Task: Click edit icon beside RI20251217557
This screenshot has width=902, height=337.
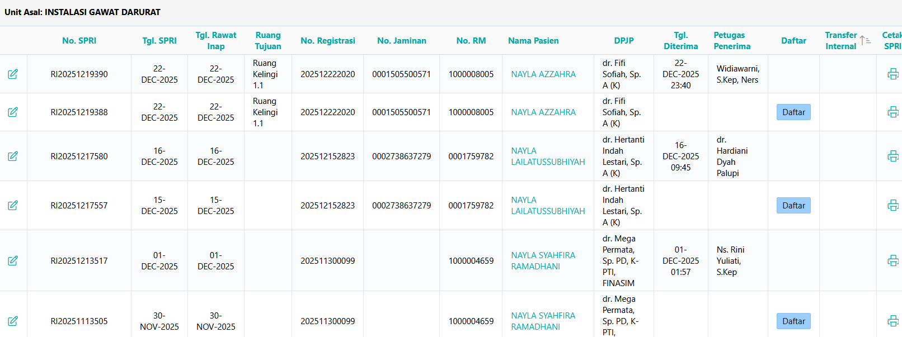Action: tap(13, 205)
